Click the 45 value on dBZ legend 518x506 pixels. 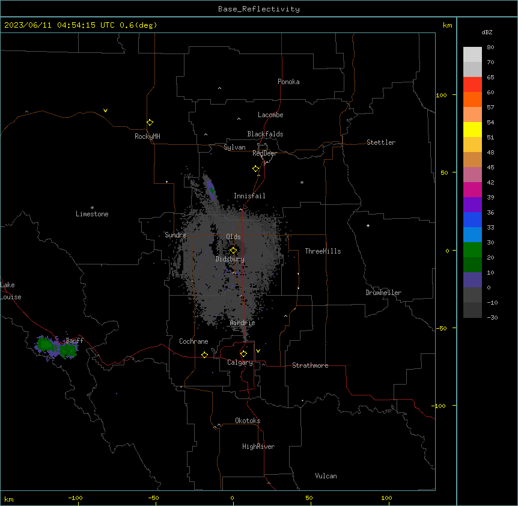490,167
